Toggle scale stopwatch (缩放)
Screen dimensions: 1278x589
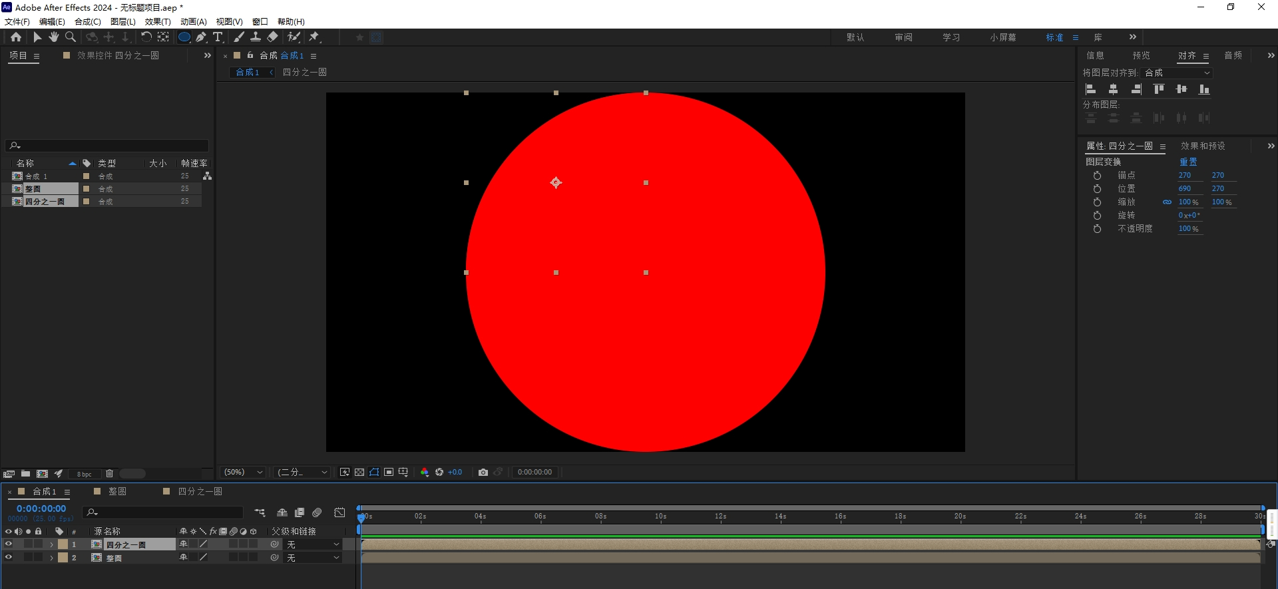click(1097, 202)
